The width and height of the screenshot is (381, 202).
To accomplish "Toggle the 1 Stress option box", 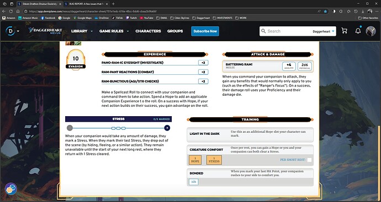I will pyautogui.click(x=214, y=160).
